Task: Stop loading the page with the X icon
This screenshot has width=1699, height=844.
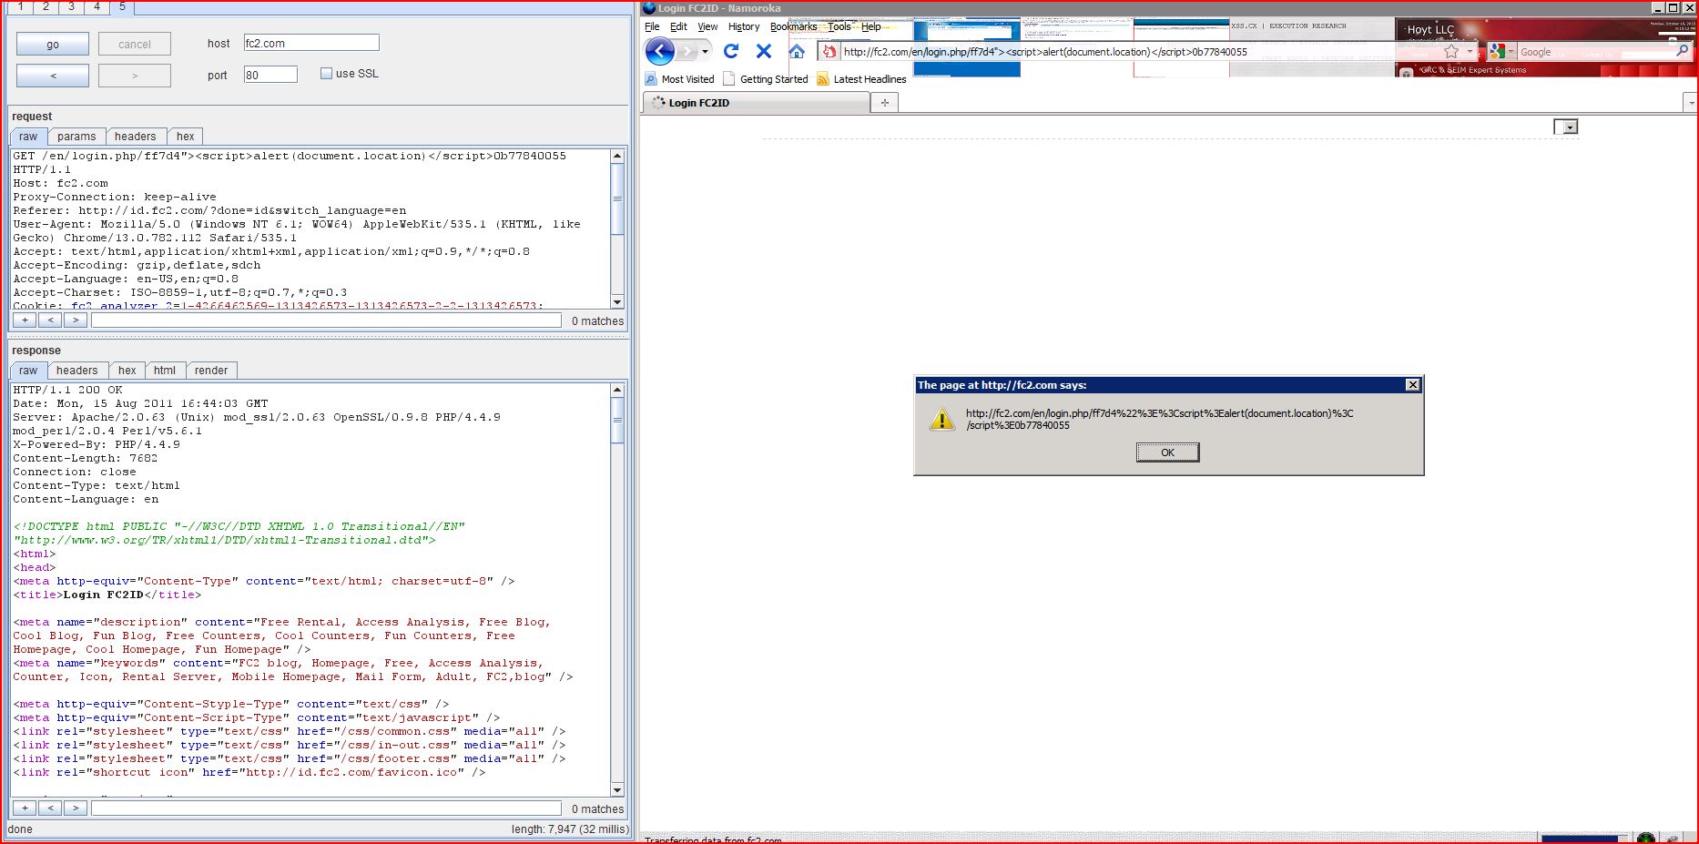Action: [764, 52]
